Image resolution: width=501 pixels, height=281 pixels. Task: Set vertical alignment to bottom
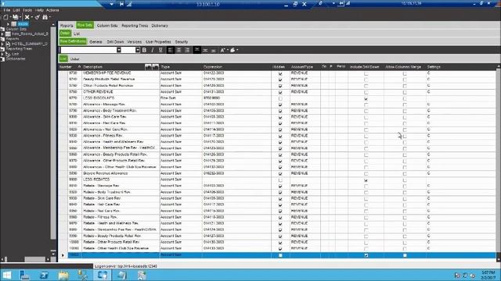(214, 50)
